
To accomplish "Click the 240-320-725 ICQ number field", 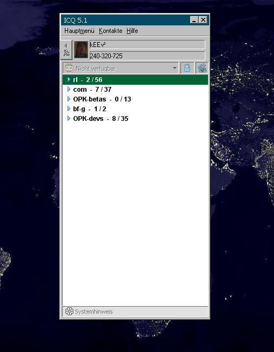I will click(x=147, y=56).
